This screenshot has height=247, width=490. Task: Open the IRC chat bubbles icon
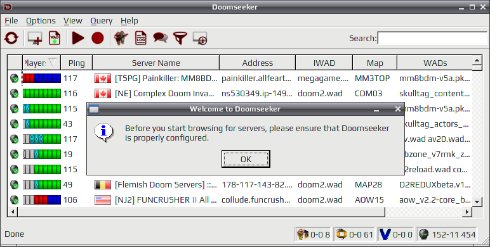[161, 39]
